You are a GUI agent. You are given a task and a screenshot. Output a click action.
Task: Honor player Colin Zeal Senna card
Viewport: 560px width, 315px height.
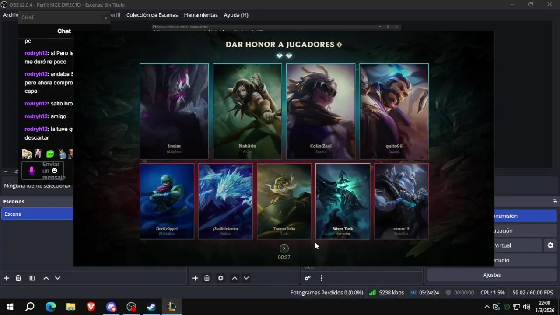tap(321, 112)
